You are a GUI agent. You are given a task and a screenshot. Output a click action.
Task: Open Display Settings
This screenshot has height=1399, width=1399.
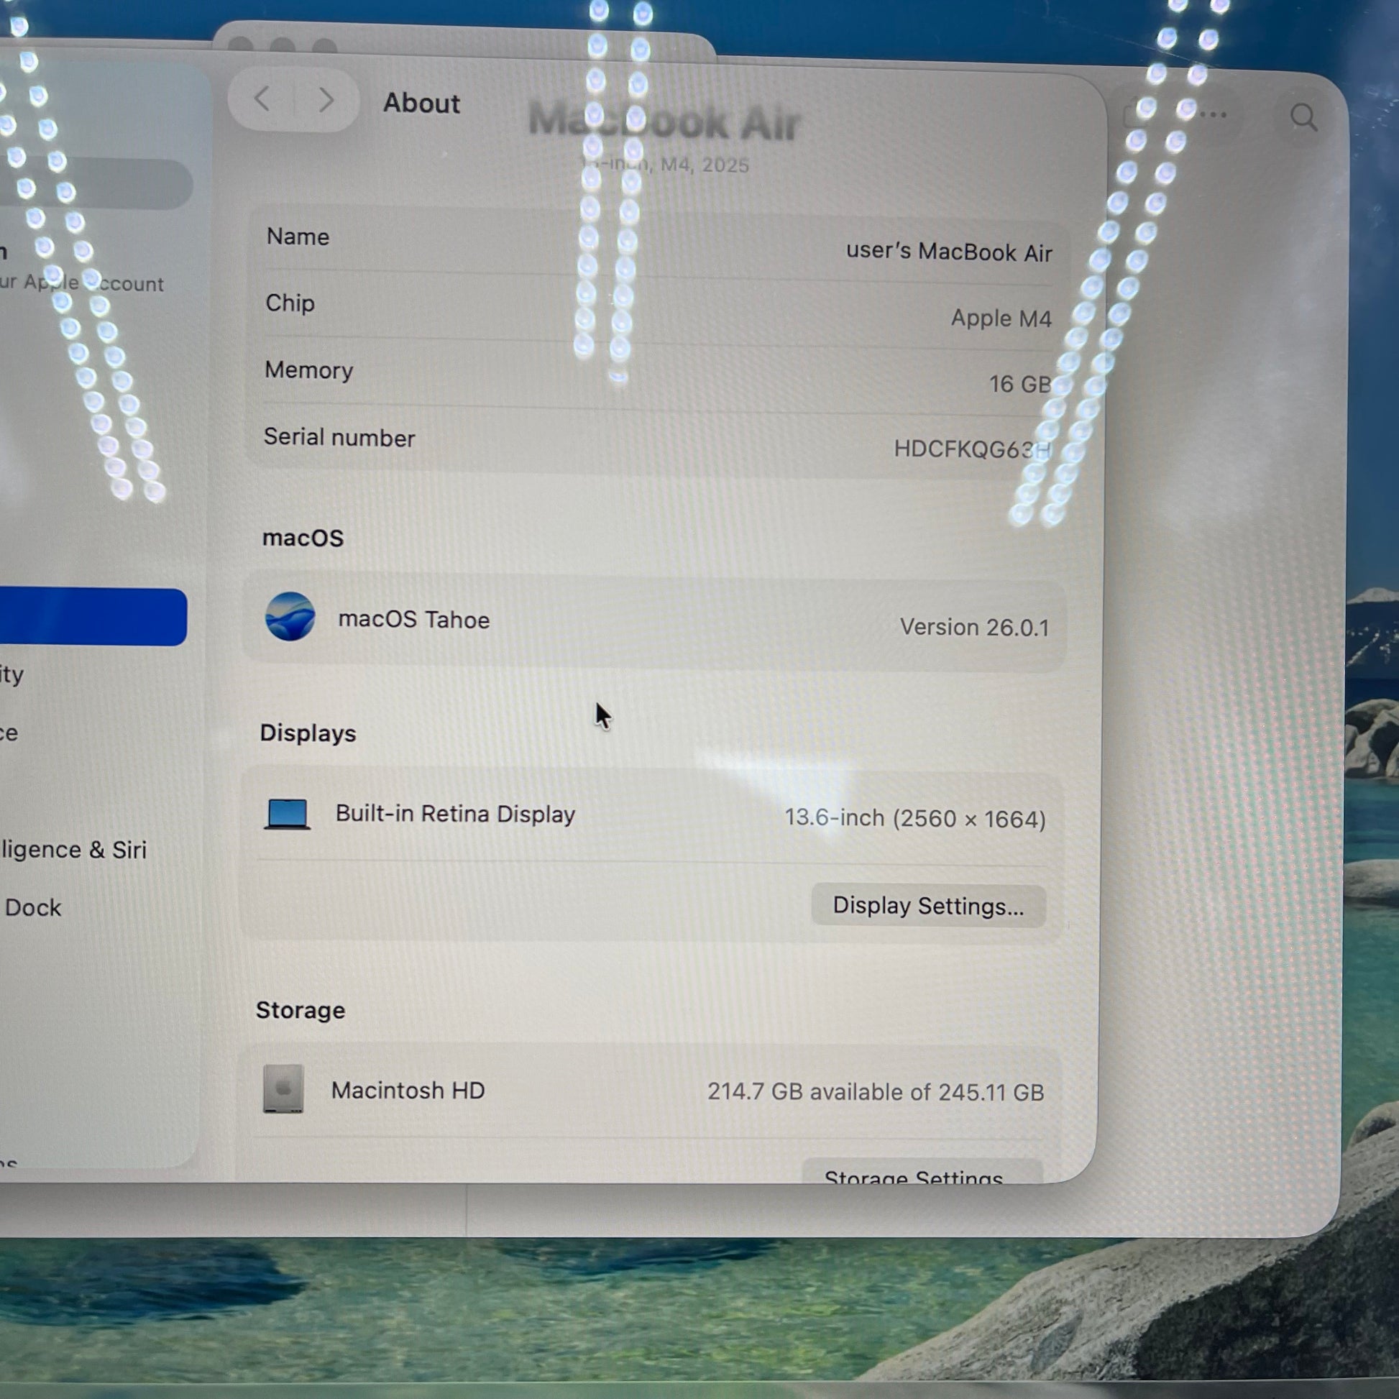pos(927,906)
